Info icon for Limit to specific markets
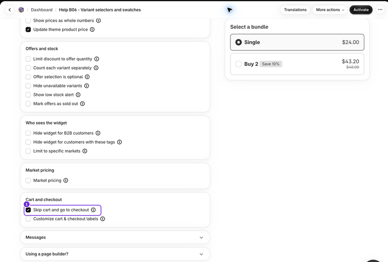388x262 pixels. point(85,151)
